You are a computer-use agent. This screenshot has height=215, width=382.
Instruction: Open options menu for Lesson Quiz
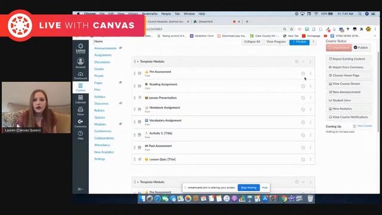click(x=310, y=159)
